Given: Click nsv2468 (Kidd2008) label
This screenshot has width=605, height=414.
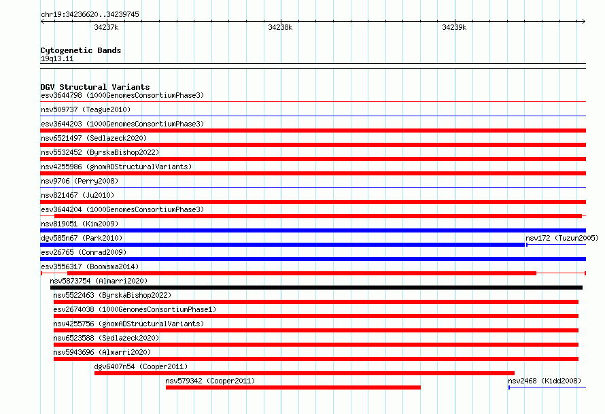Looking at the screenshot, I should 544,381.
